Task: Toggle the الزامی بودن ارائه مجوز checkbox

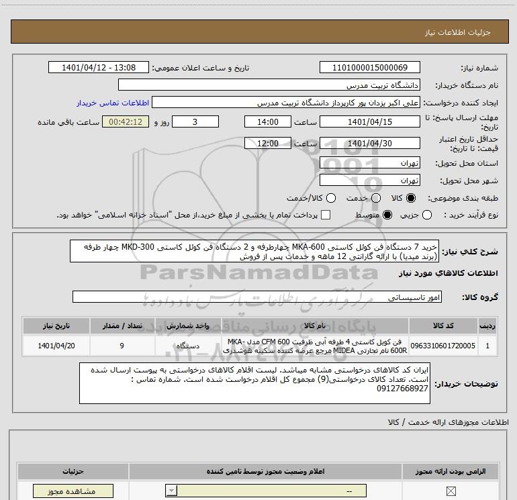Action: tap(451, 491)
